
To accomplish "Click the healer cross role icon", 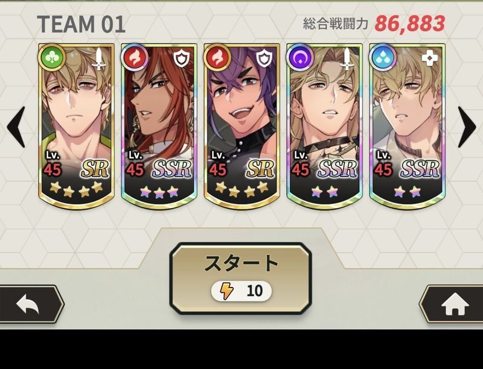I will coord(429,58).
